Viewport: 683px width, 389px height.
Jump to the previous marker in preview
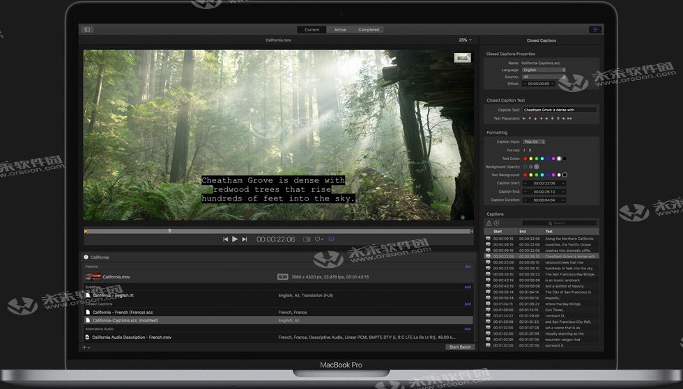click(x=225, y=239)
